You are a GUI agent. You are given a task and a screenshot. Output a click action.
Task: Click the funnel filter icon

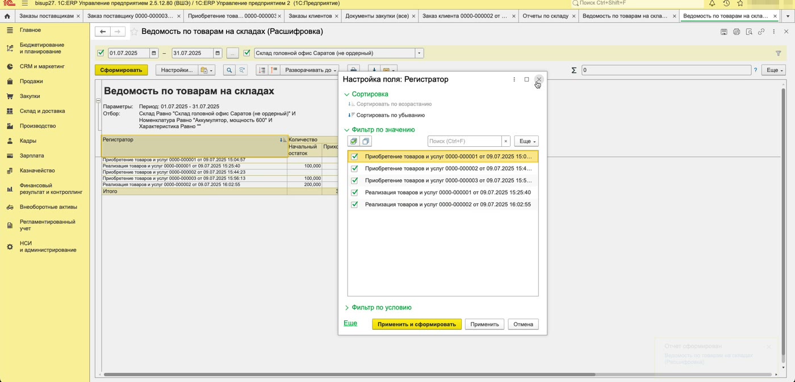(778, 53)
